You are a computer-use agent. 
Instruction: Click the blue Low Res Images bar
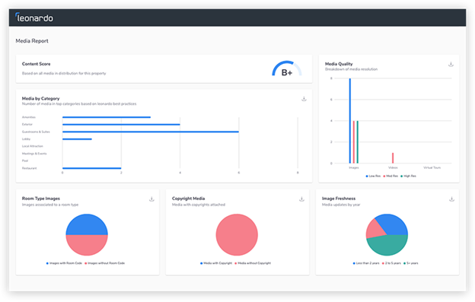pyautogui.click(x=350, y=121)
